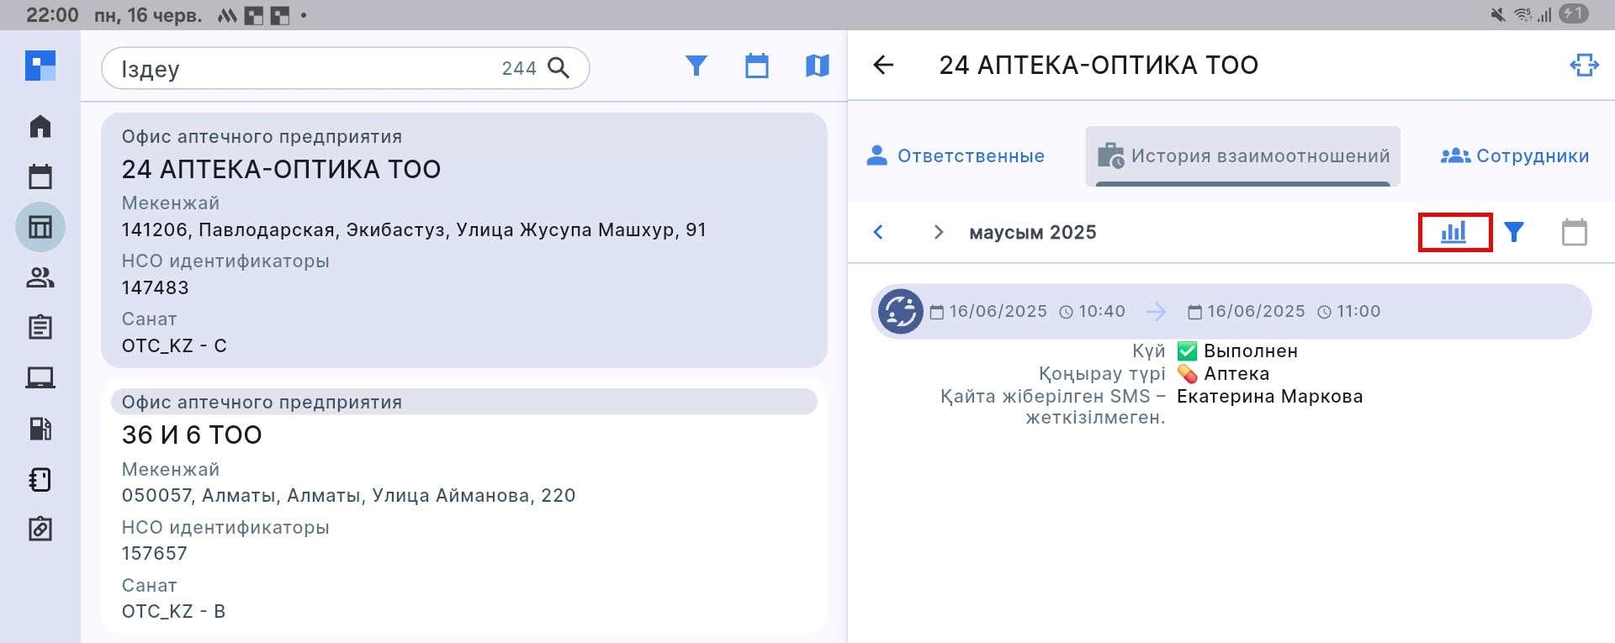1615x643 pixels.
Task: Go to next month after маусым 2025
Action: (939, 232)
